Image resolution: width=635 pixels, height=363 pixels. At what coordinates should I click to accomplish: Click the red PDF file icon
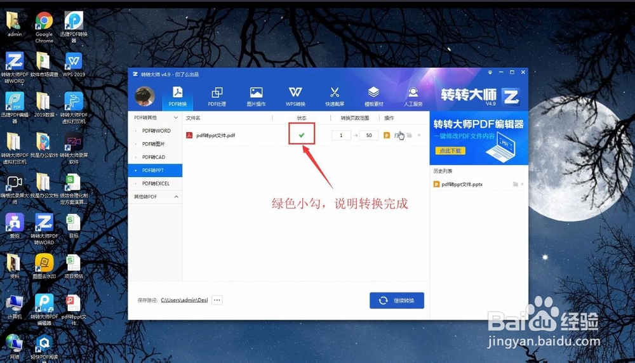(189, 135)
